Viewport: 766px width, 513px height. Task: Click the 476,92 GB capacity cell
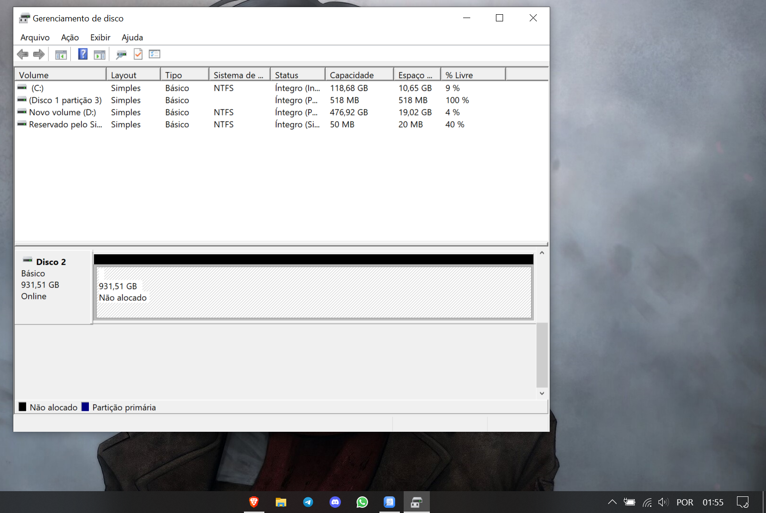pos(349,112)
